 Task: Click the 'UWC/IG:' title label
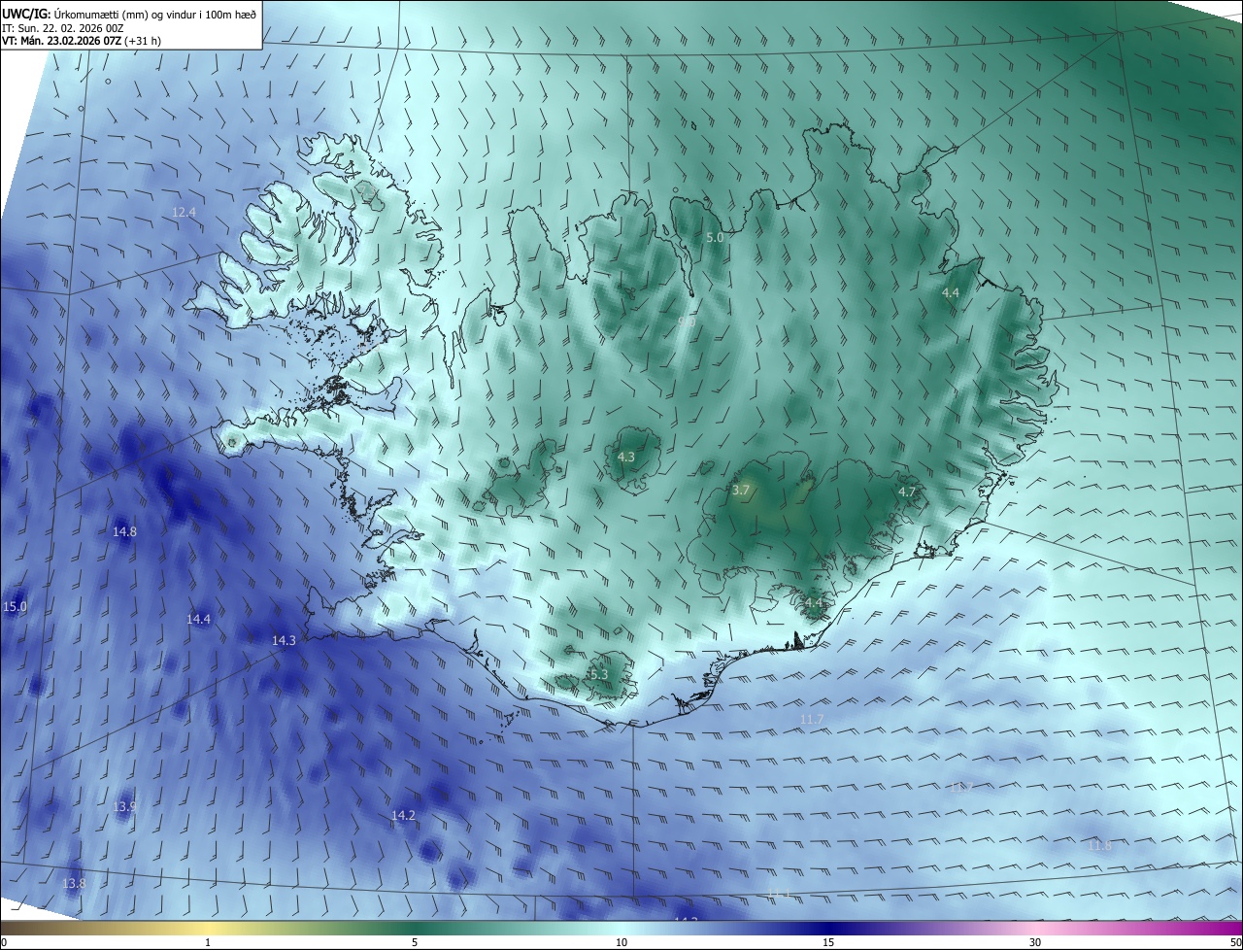coord(25,13)
